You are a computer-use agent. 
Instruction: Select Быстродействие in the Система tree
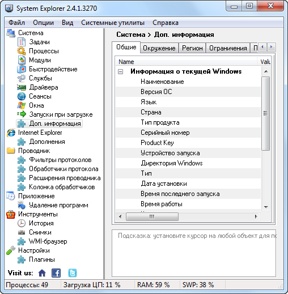(x=53, y=69)
